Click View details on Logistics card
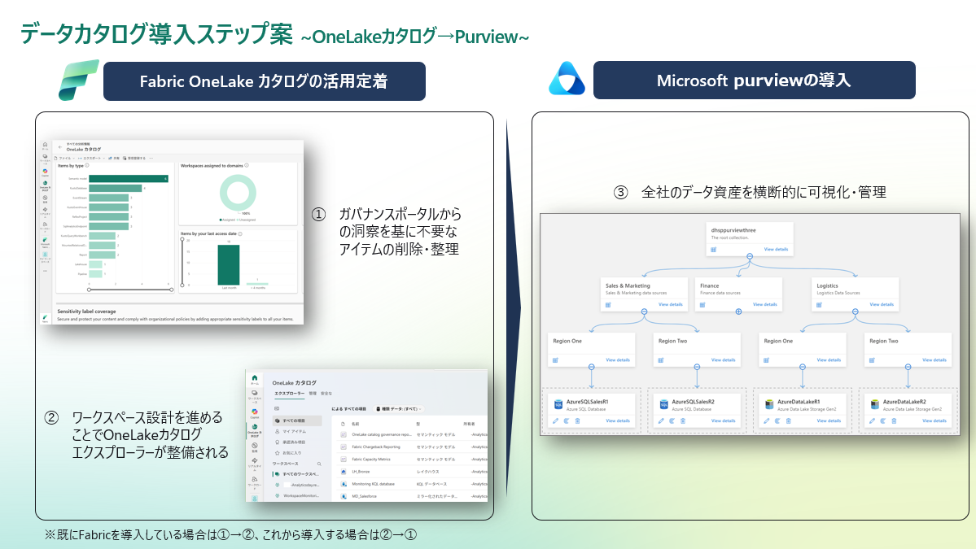Screen dimensions: 976x549 pyautogui.click(x=882, y=305)
